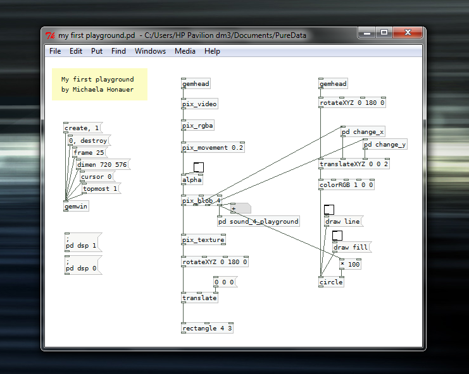
Task: Open the Put menu
Action: pos(97,51)
